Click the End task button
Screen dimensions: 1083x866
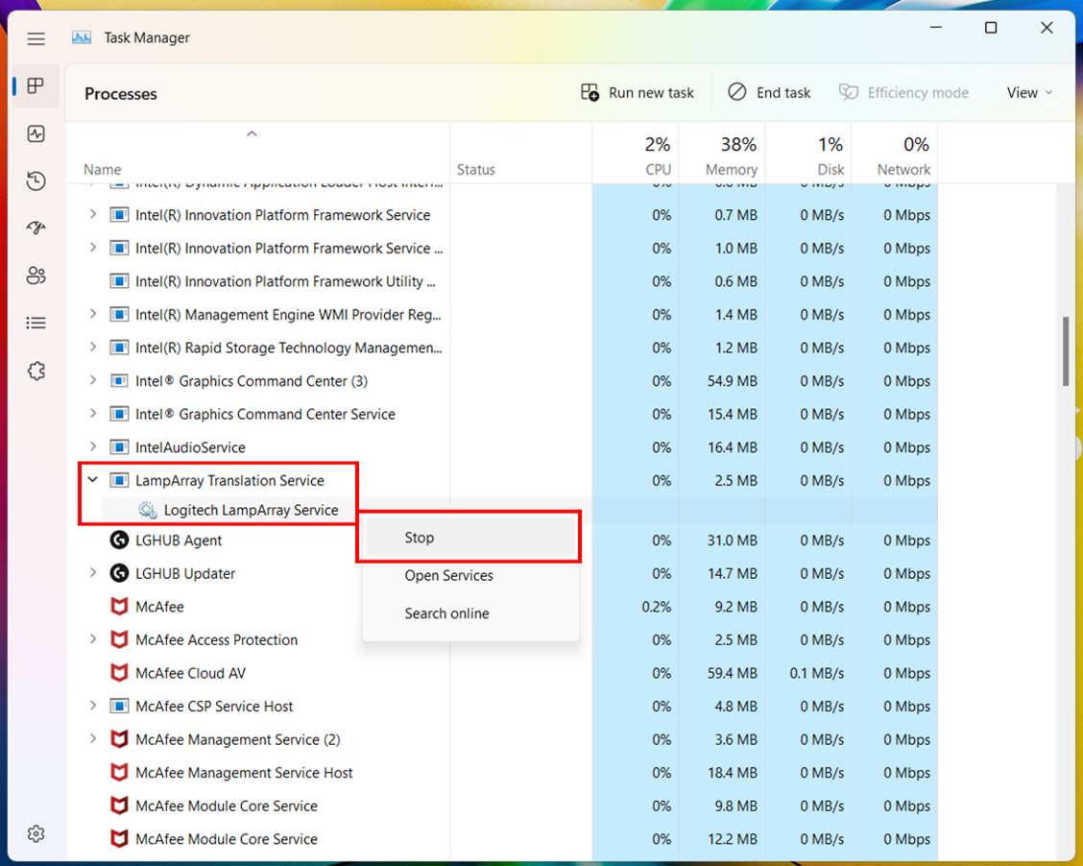pyautogui.click(x=769, y=92)
